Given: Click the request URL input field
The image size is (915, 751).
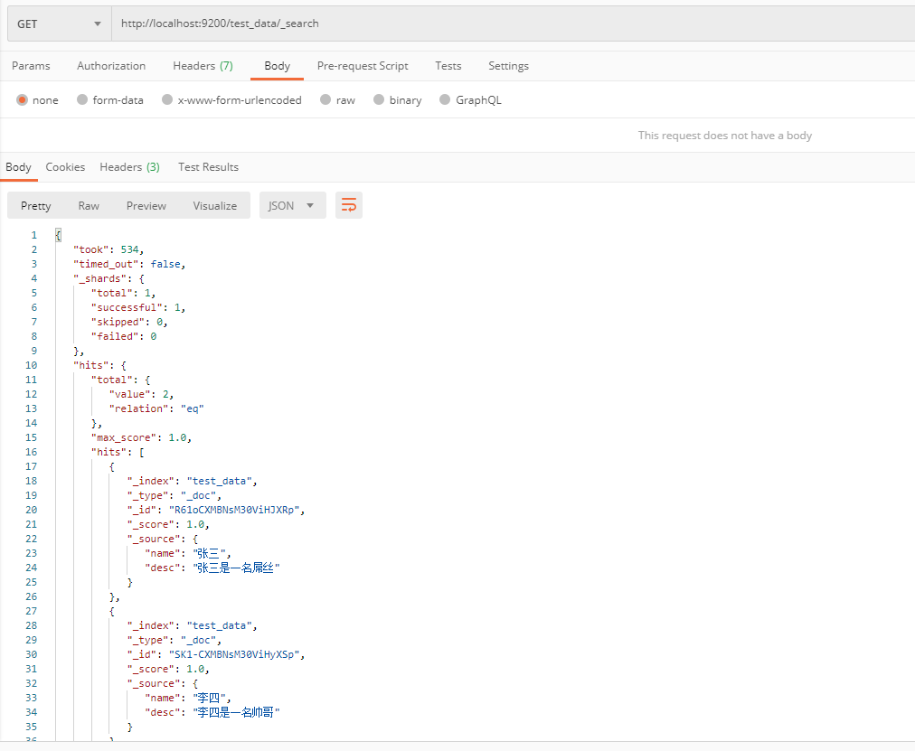Looking at the screenshot, I should (x=513, y=23).
